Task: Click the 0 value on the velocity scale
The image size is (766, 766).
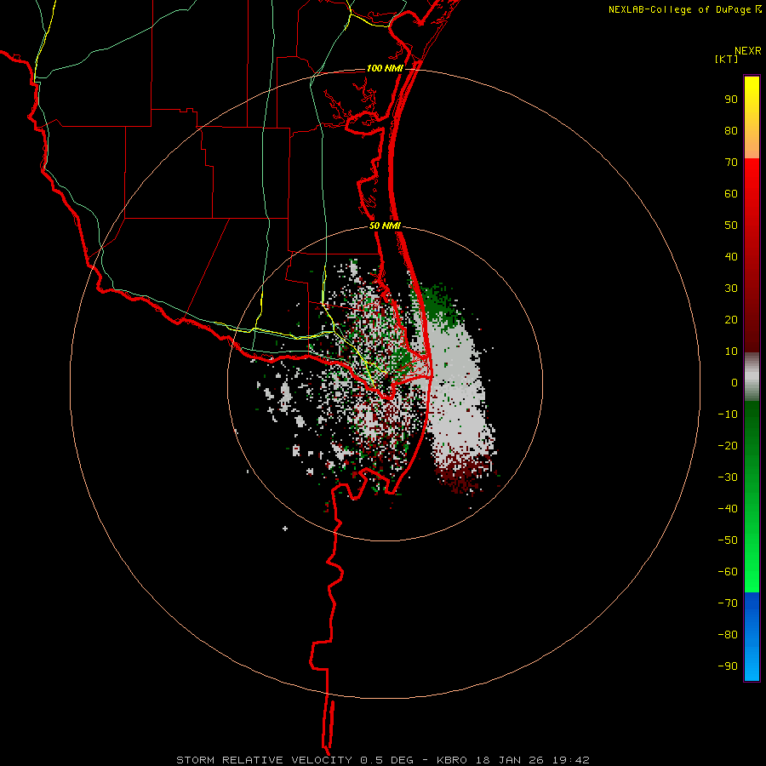Action: (x=735, y=382)
